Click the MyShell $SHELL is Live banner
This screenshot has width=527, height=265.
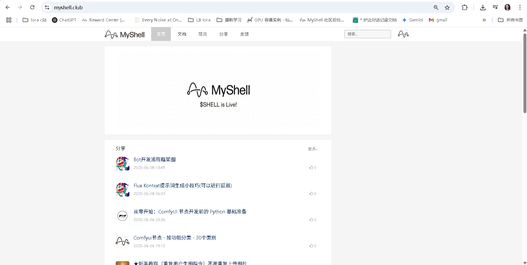coord(218,90)
